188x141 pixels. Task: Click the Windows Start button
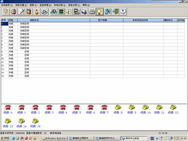click(x=5, y=138)
